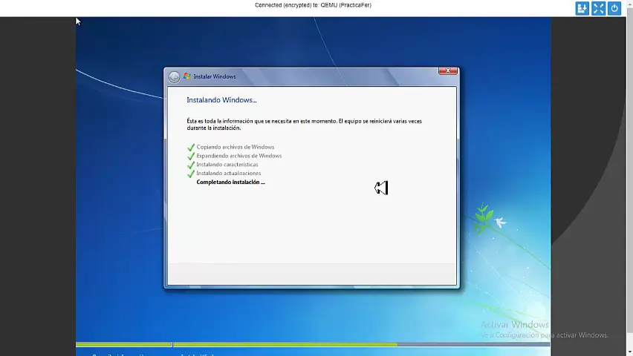
Task: Click checkmark beside Instalando características
Action: (191, 165)
